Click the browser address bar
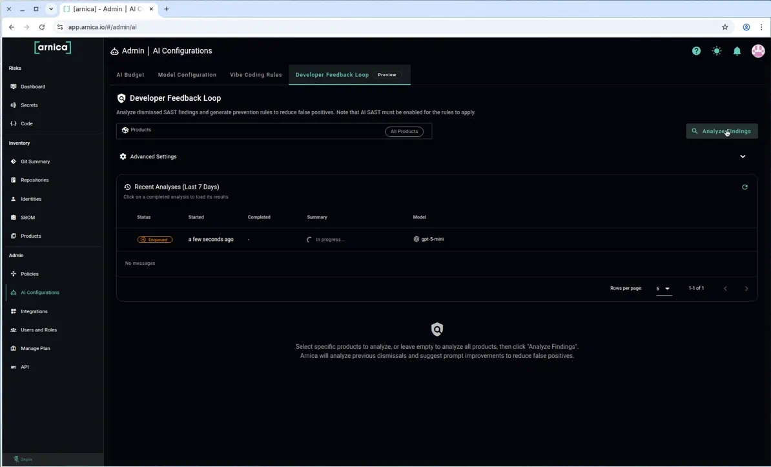Image resolution: width=771 pixels, height=467 pixels. point(391,27)
